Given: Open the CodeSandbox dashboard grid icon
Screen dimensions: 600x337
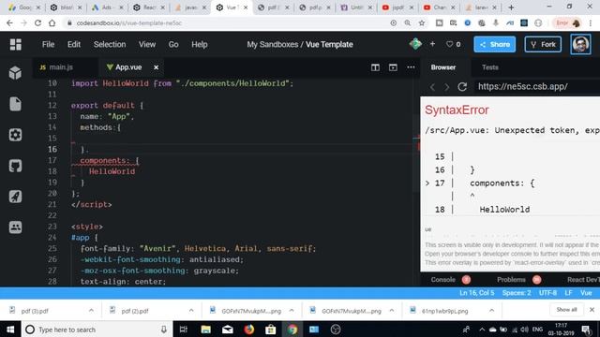Looking at the screenshot, I should [16, 44].
